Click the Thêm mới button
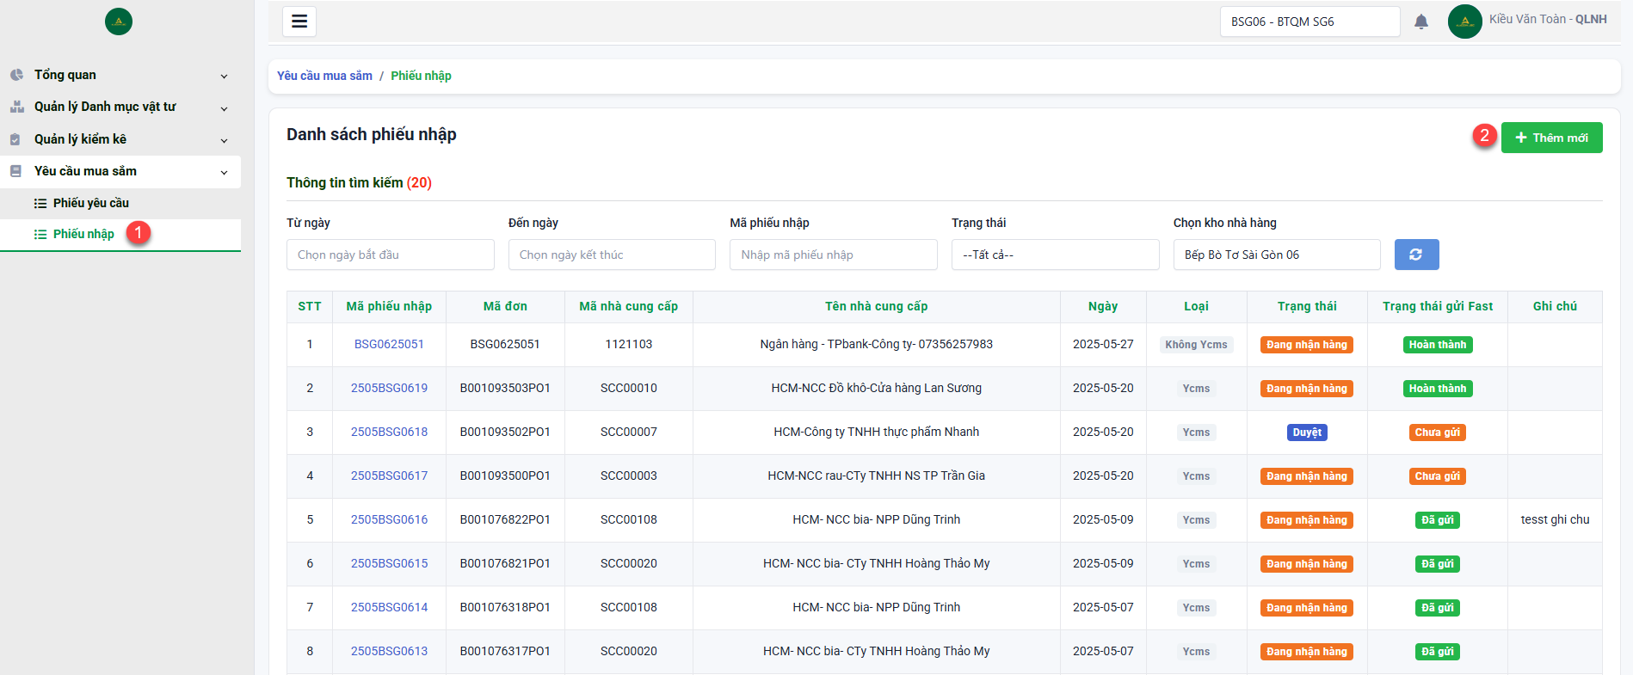1633x675 pixels. coord(1551,138)
